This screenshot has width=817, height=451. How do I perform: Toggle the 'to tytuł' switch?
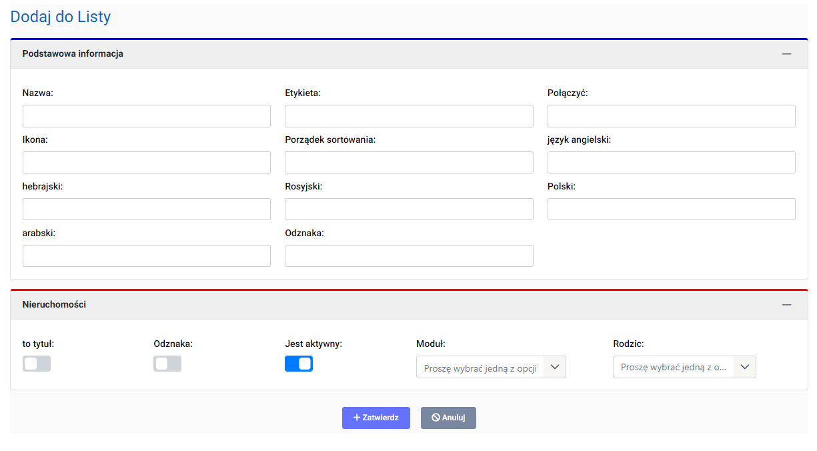pos(37,364)
